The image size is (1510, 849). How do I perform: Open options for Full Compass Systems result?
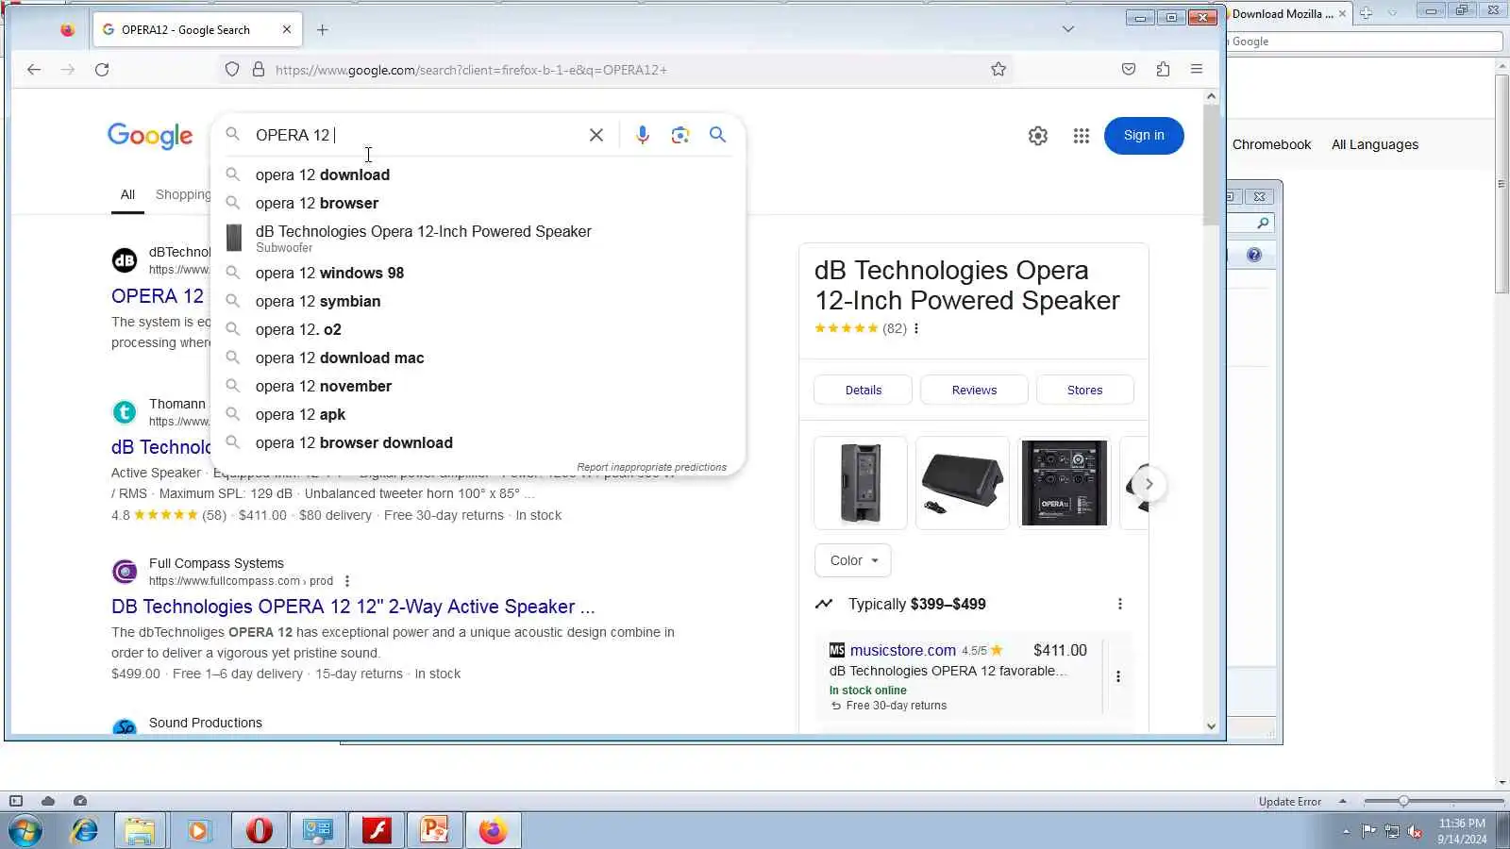[347, 581]
